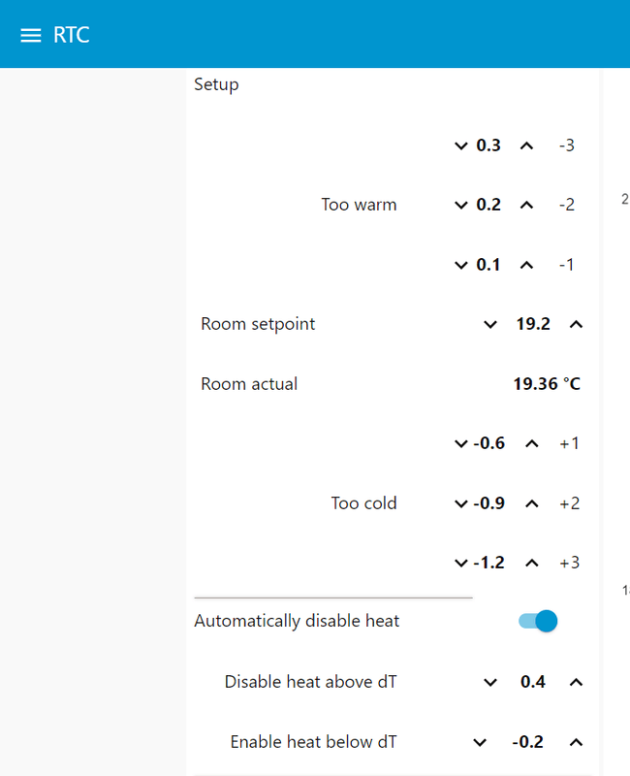Decrease the Room setpoint value
This screenshot has height=776, width=630.
(x=490, y=324)
